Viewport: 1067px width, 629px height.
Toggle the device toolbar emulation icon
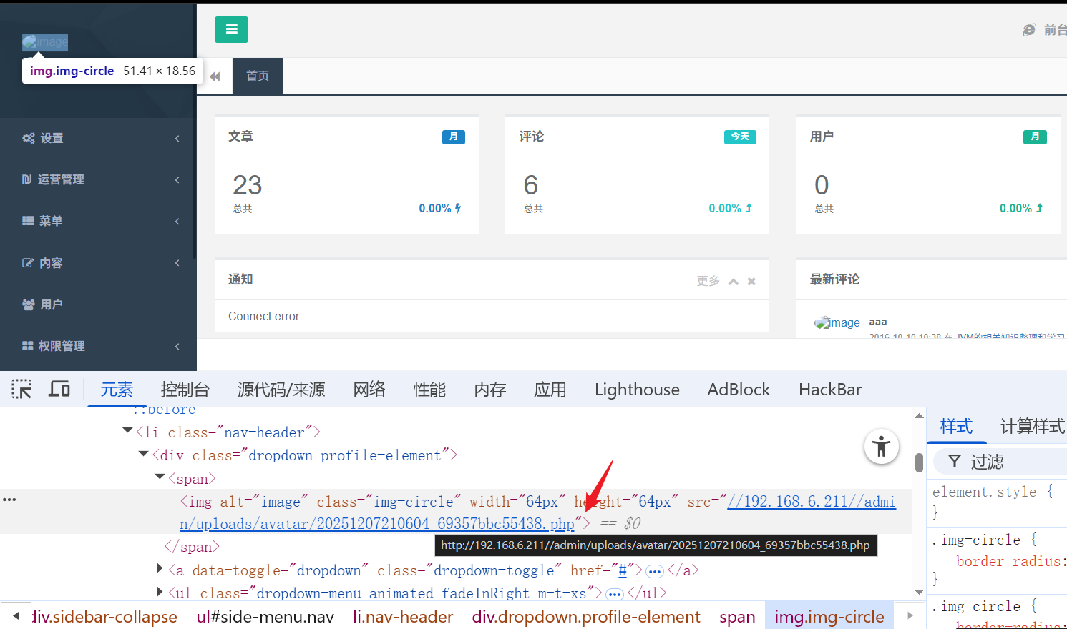[x=59, y=390]
